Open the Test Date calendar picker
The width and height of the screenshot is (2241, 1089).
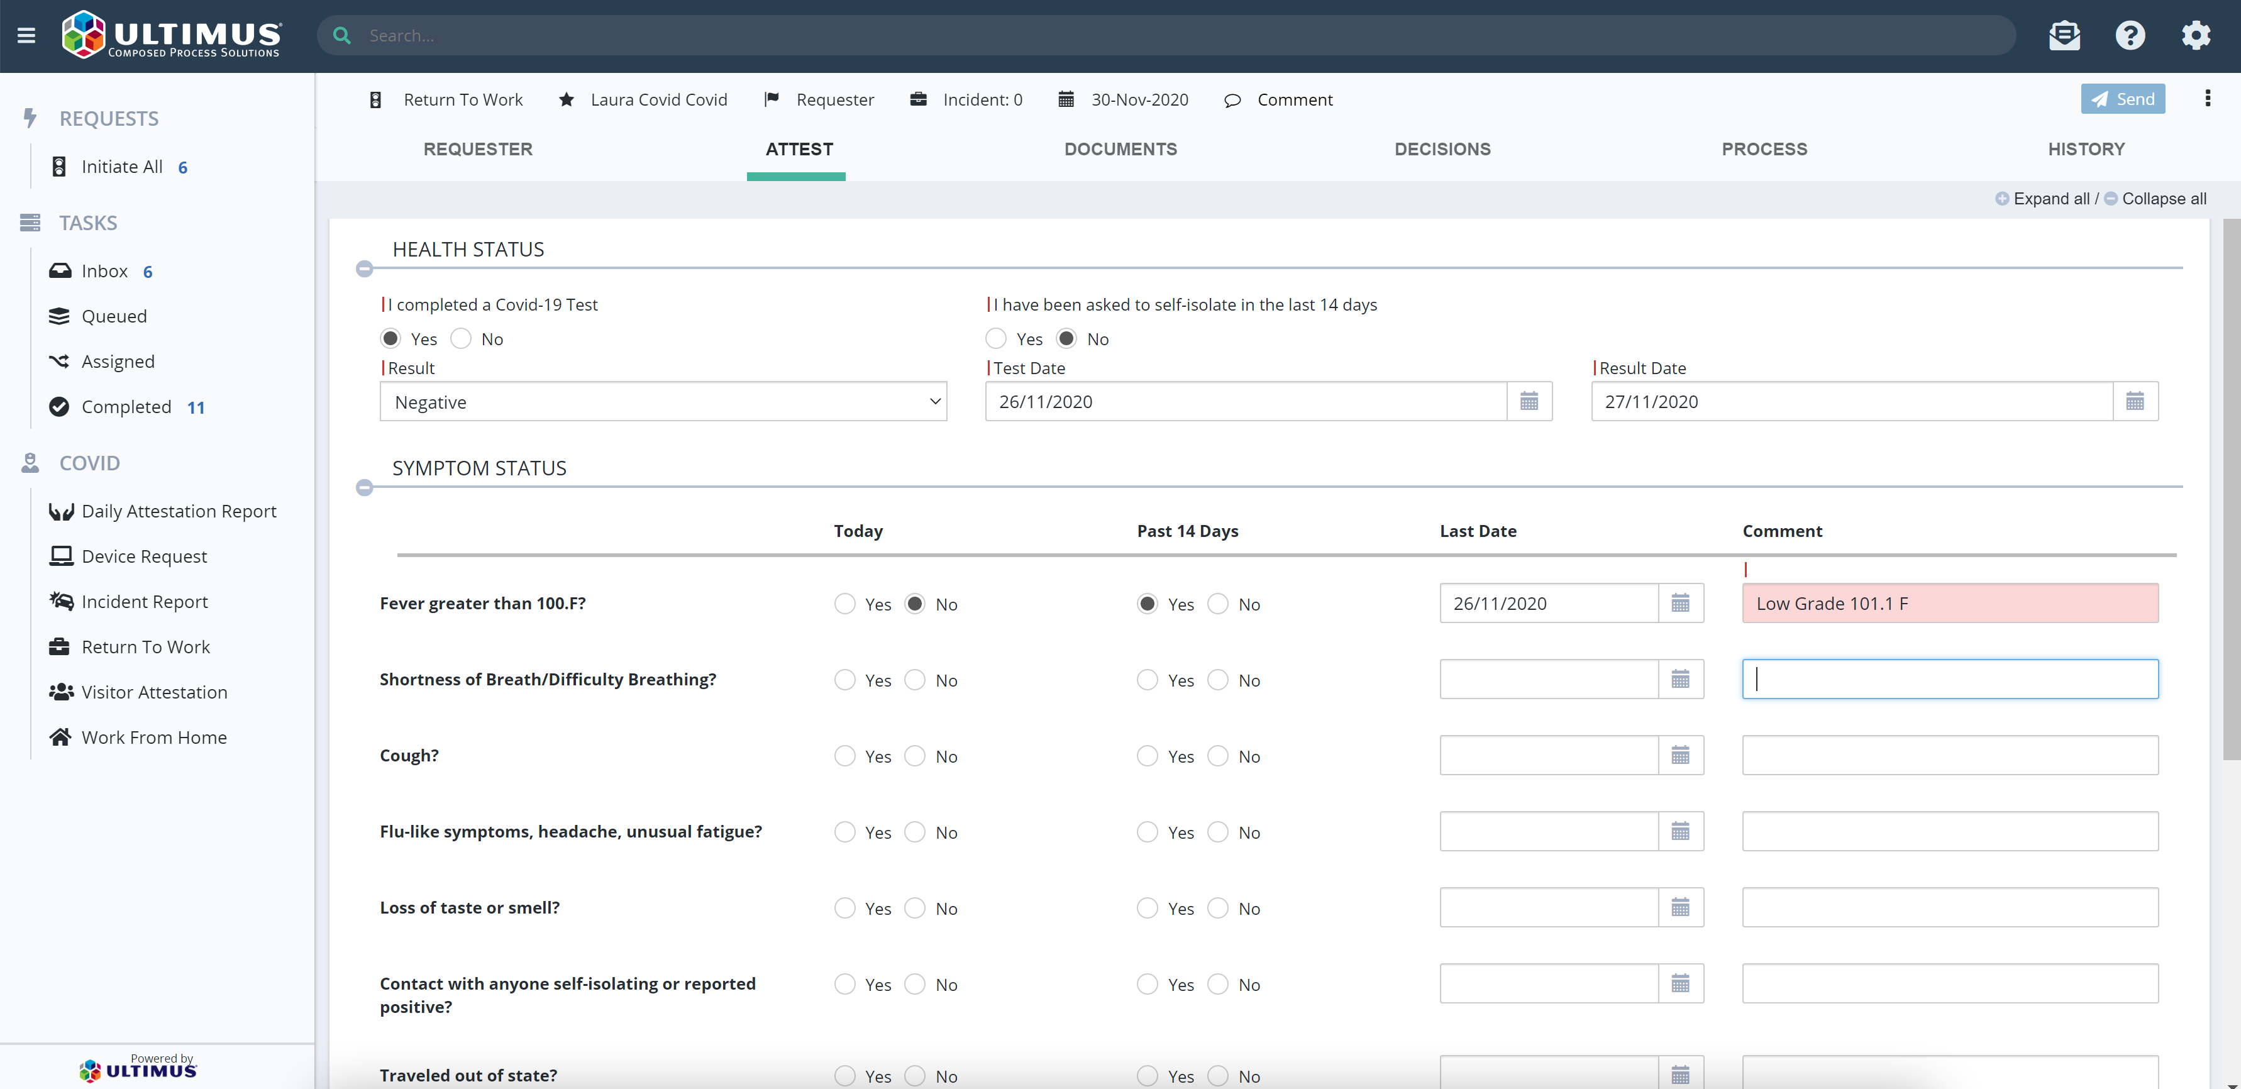click(1529, 402)
